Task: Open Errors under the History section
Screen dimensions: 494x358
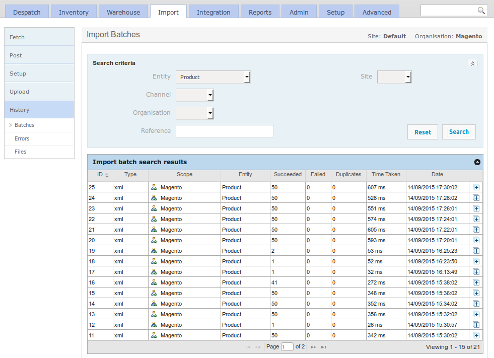Action: 22,138
